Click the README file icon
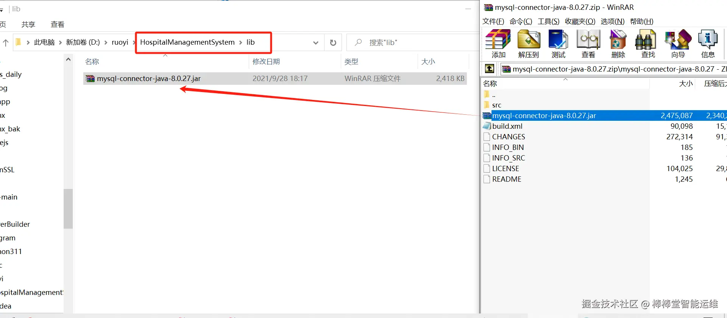Viewport: 727px width, 318px height. point(487,179)
